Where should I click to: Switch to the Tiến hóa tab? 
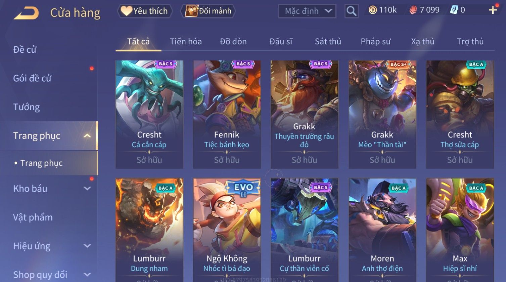tap(186, 41)
